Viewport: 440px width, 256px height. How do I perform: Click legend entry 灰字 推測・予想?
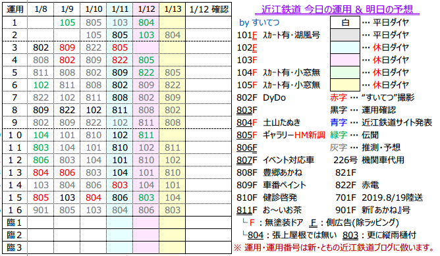tap(366, 147)
